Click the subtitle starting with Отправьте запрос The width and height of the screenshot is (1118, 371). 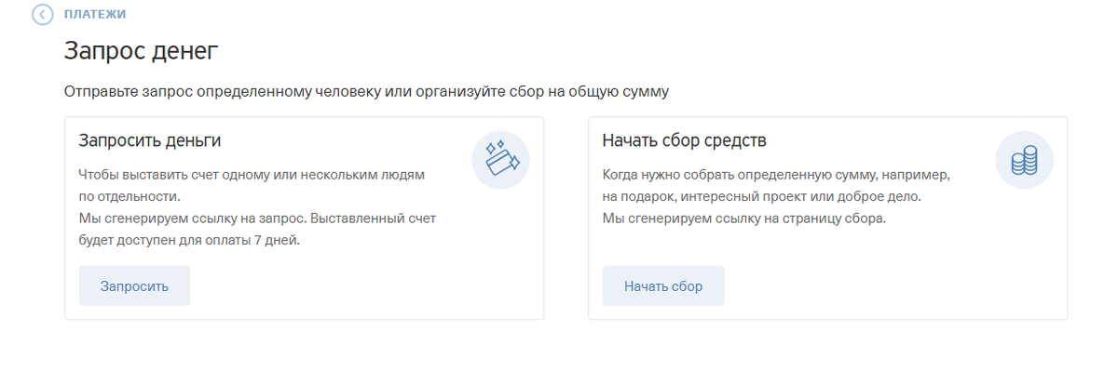[x=367, y=91]
